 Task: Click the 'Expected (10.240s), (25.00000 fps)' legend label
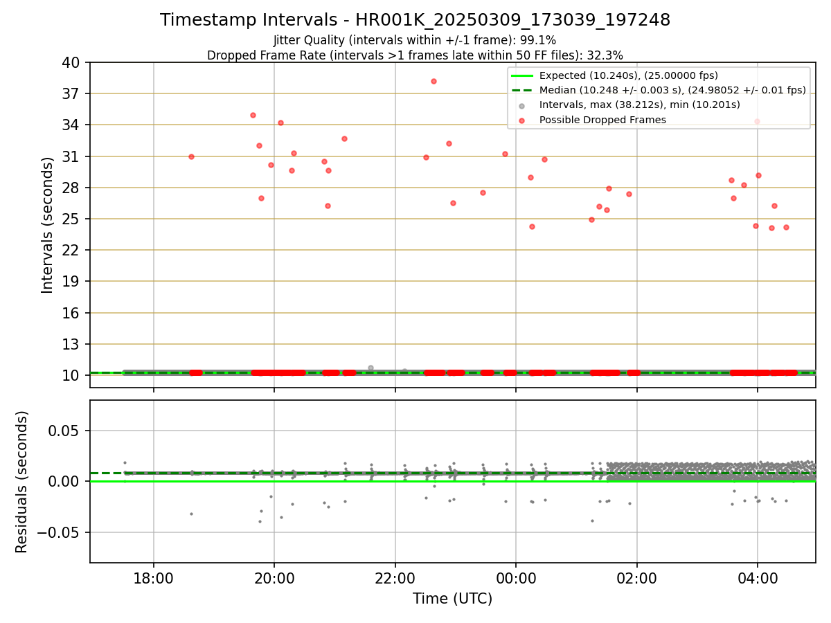point(628,75)
